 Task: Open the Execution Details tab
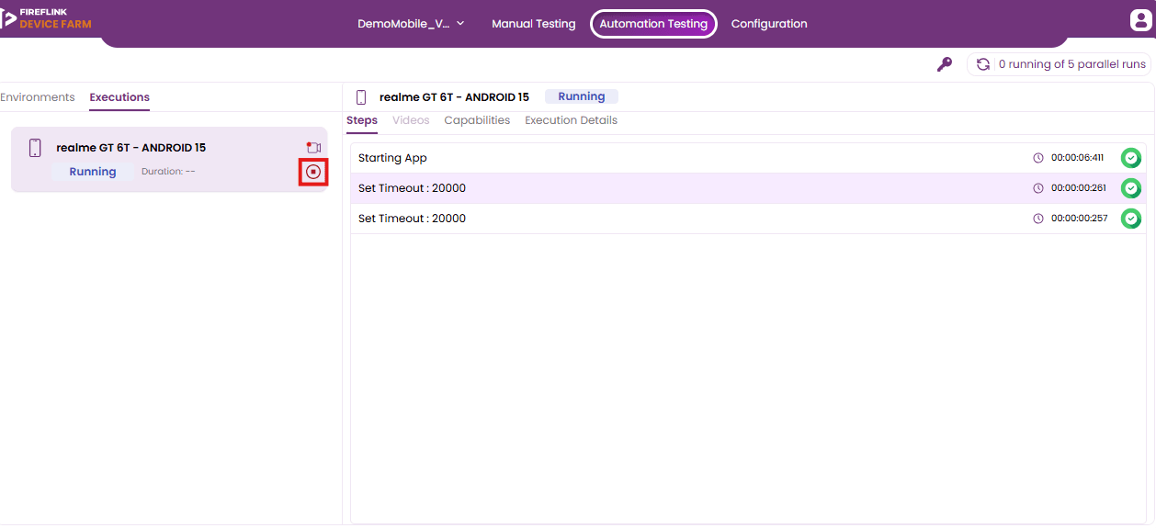(571, 120)
